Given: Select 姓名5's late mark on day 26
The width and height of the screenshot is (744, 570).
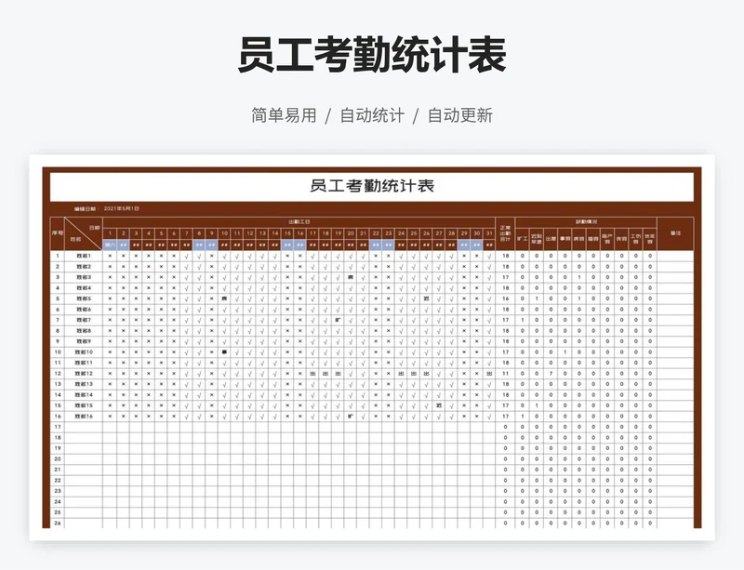Looking at the screenshot, I should [x=426, y=298].
